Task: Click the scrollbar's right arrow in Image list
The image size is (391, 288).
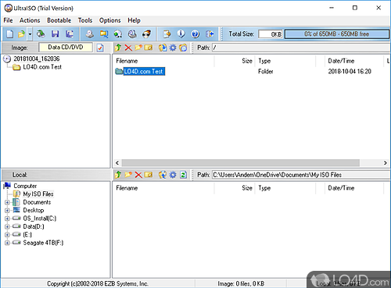Action: tap(386, 163)
